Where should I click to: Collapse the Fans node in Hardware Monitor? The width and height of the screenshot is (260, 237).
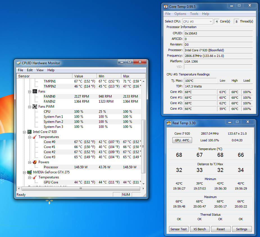30,92
